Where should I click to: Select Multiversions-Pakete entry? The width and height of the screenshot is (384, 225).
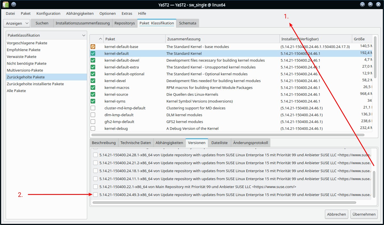[47, 70]
